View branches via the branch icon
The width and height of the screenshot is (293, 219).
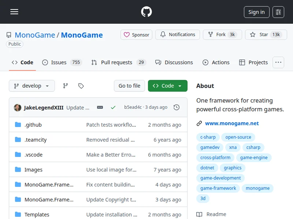pyautogui.click(x=66, y=86)
